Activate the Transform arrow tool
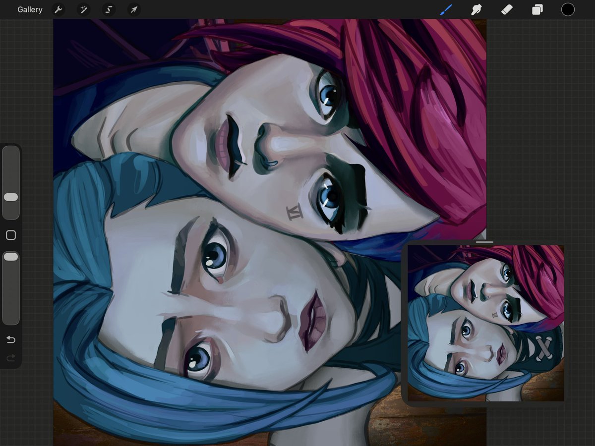The width and height of the screenshot is (595, 446). (x=134, y=9)
